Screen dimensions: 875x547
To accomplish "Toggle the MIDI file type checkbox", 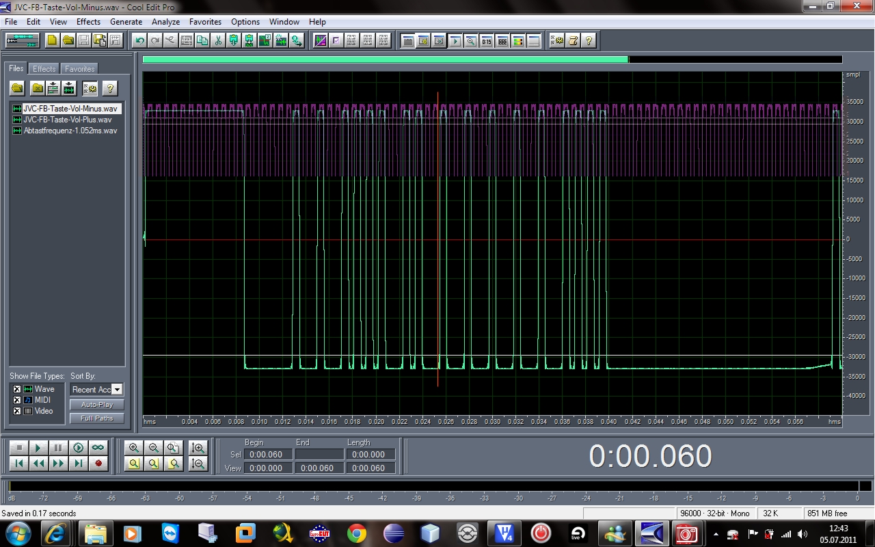I will [x=17, y=400].
